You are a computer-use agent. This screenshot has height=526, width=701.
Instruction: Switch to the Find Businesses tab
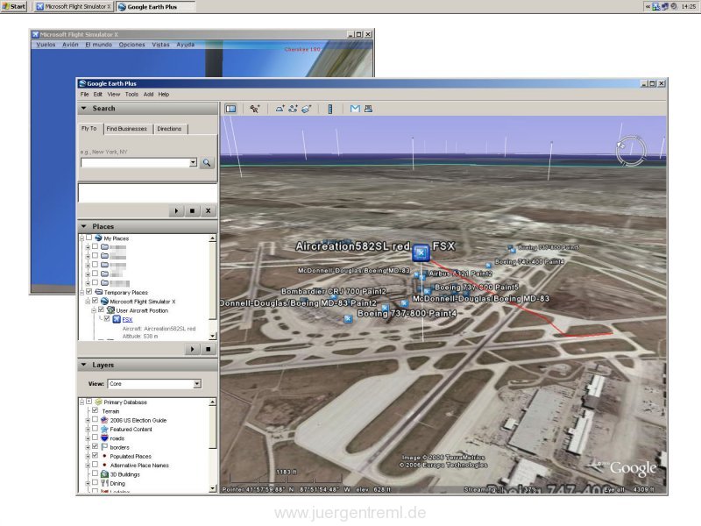[x=126, y=129]
